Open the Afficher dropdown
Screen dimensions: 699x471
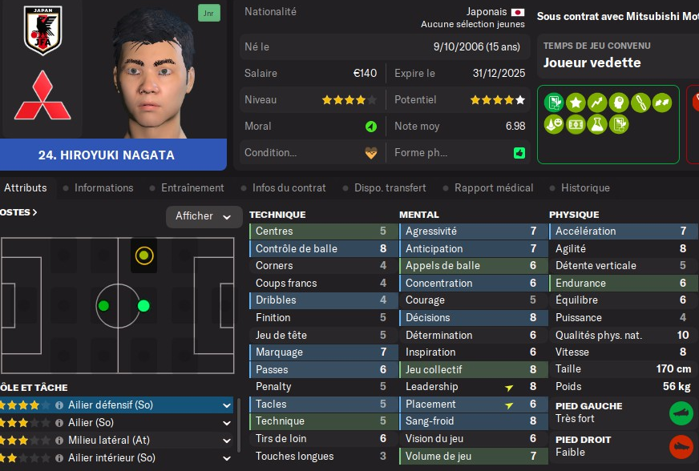pos(204,216)
